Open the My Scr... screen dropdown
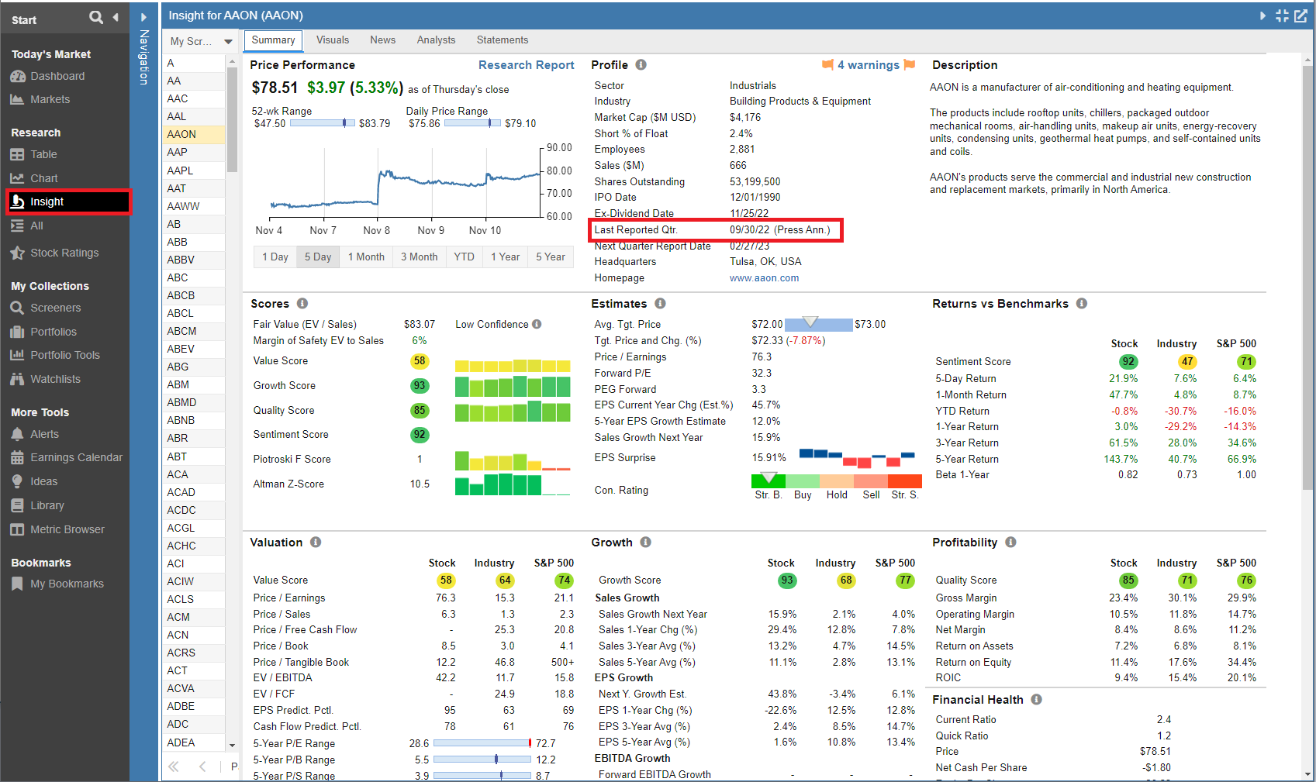This screenshot has height=782, width=1316. [x=202, y=41]
